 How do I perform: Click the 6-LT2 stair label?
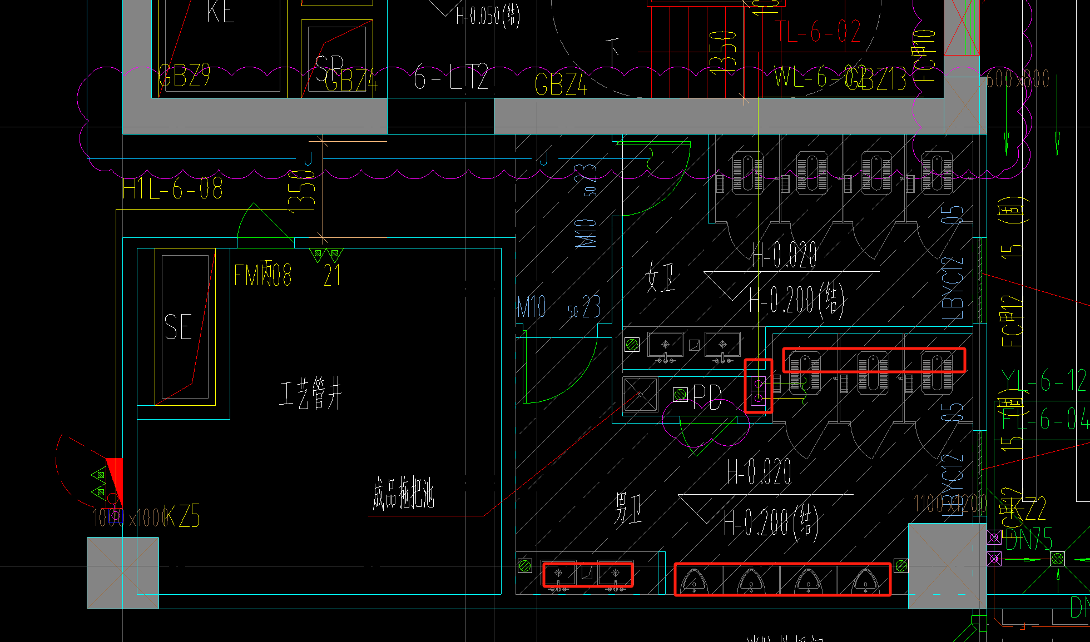(452, 77)
